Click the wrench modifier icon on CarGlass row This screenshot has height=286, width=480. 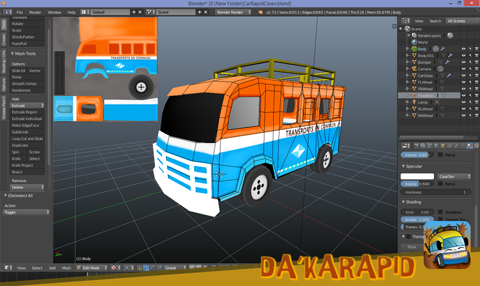pyautogui.click(x=449, y=75)
